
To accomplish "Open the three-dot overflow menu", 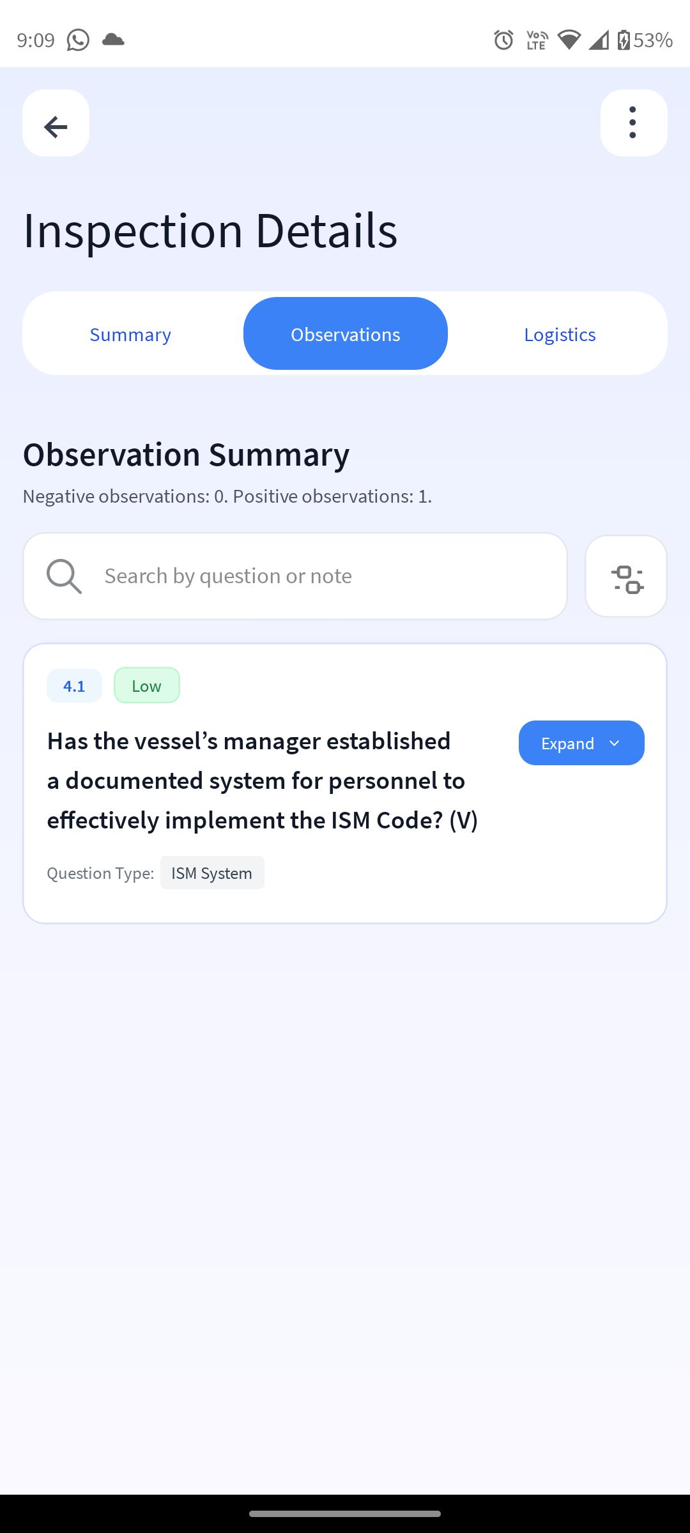I will (633, 123).
